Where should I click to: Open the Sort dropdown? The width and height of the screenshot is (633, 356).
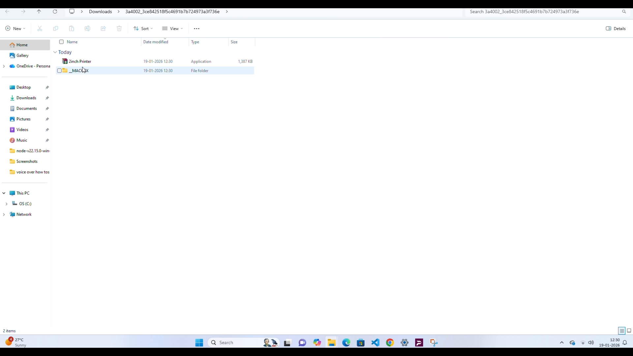coord(143,29)
